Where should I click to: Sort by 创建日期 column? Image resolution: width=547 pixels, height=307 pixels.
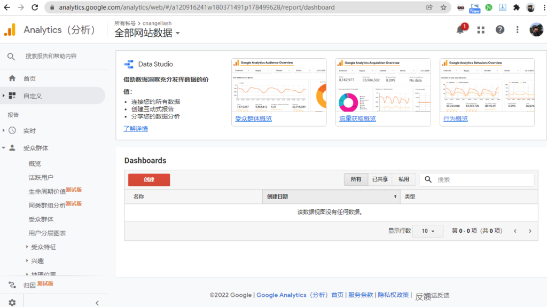pos(331,196)
